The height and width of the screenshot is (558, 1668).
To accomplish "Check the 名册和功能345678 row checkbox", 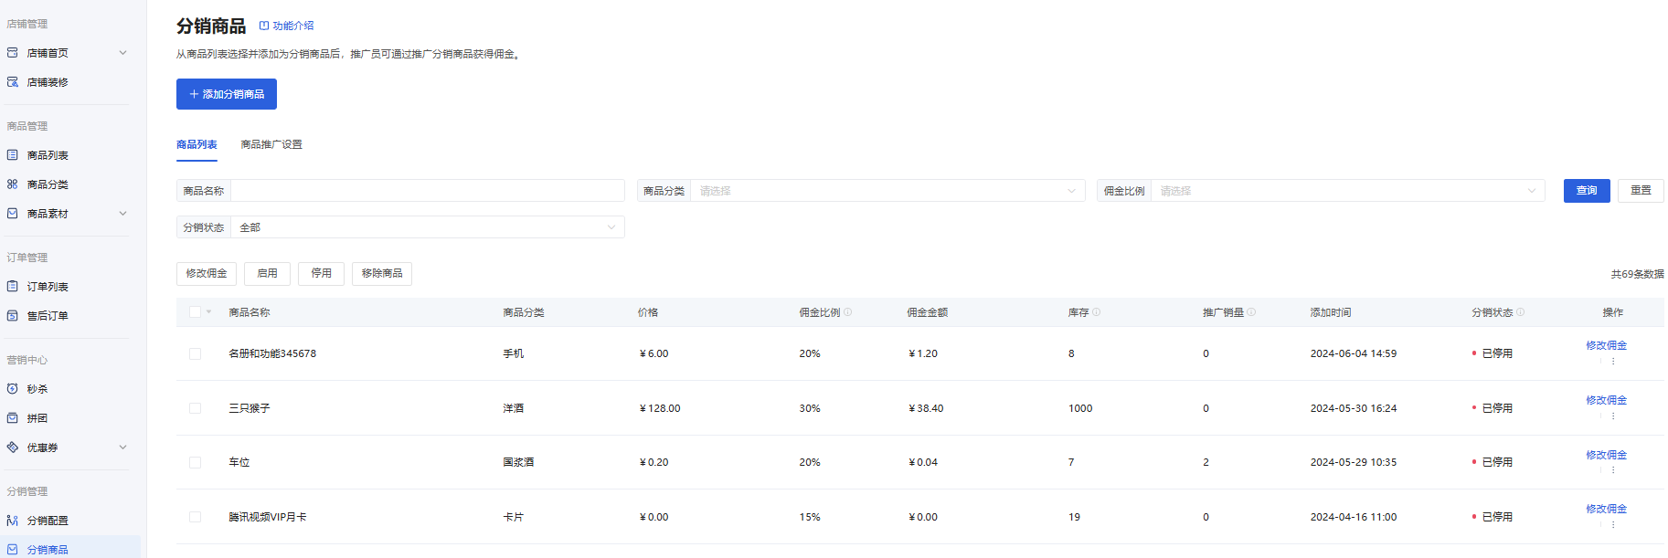I will pyautogui.click(x=195, y=353).
